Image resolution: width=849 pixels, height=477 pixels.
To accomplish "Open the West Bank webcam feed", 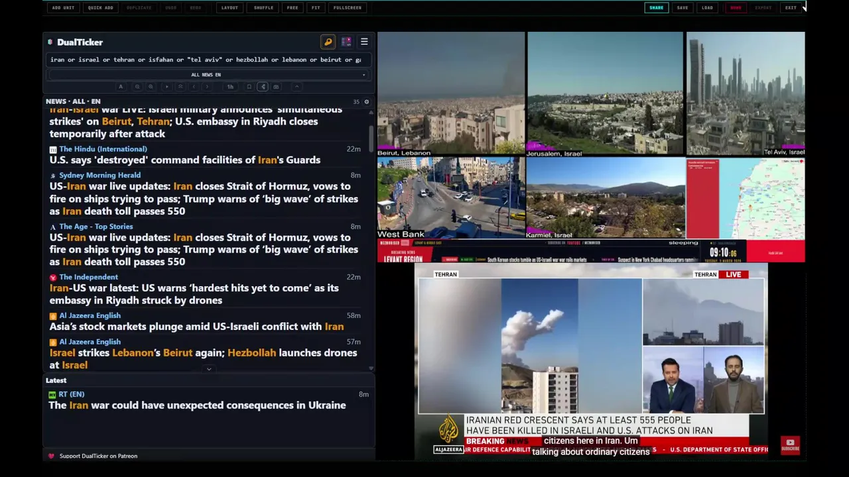I will coord(451,198).
